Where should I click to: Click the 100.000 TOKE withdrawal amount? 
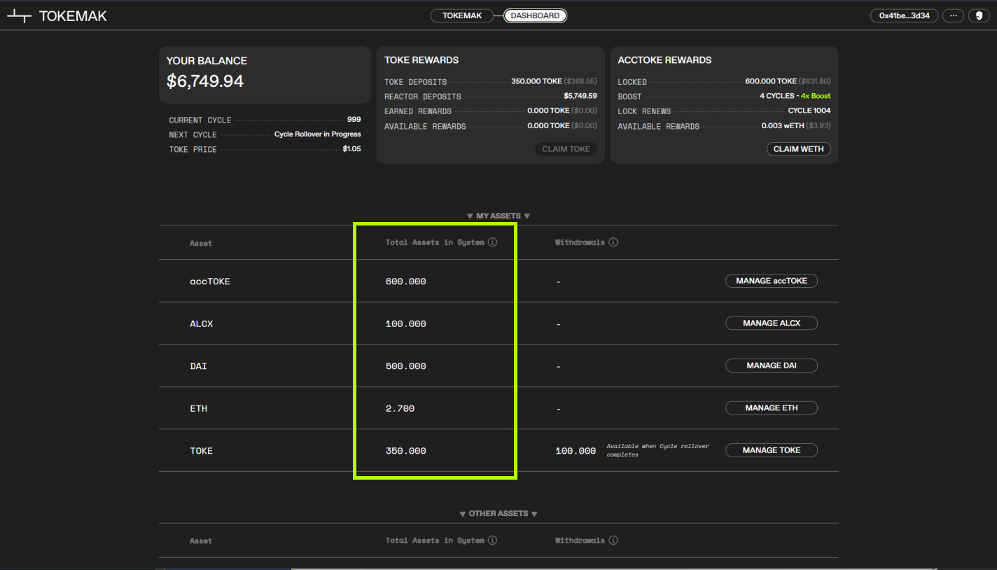pos(576,451)
